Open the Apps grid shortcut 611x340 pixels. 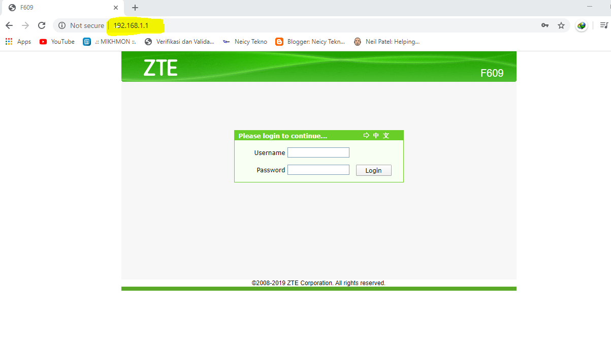[18, 42]
